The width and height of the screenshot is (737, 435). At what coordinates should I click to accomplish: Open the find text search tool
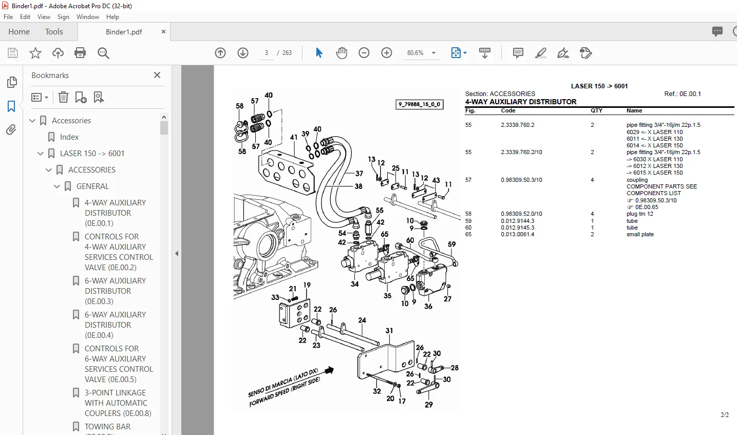tap(103, 53)
